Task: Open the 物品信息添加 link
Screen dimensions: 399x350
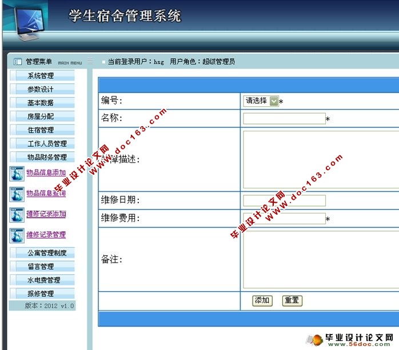Action: click(x=46, y=172)
